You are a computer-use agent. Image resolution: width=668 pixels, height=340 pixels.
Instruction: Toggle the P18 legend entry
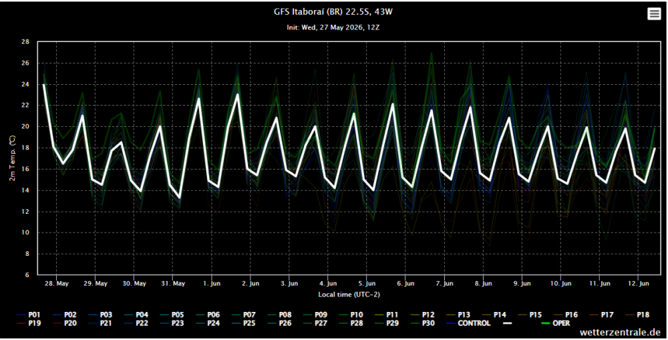[637, 315]
